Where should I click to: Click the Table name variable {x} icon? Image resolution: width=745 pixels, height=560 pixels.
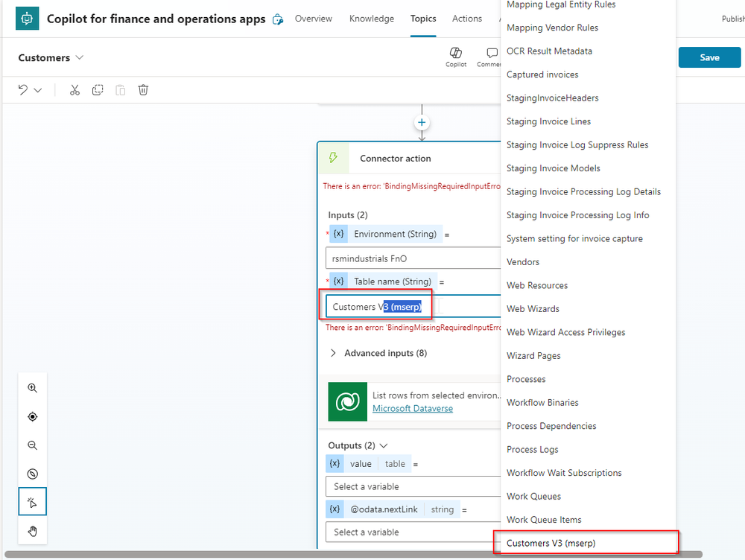tap(338, 281)
